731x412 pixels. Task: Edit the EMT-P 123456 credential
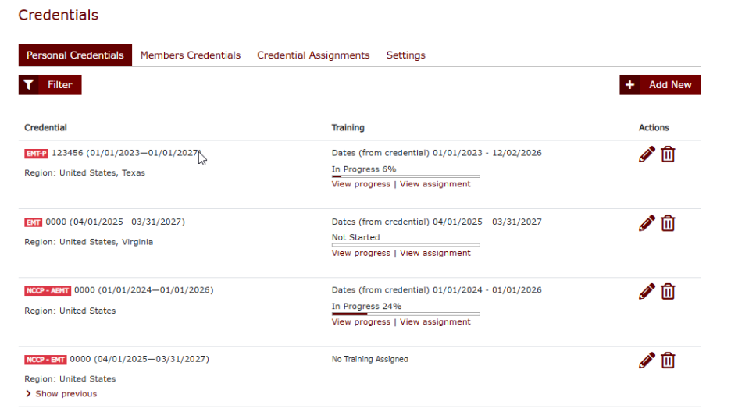click(647, 154)
